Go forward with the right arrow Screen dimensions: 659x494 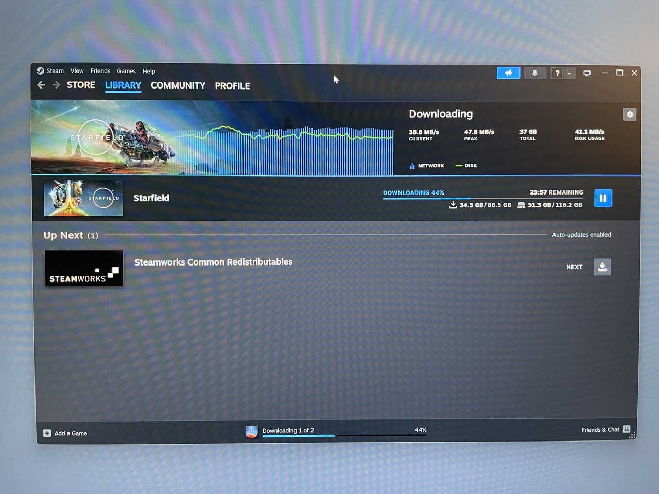pos(56,85)
